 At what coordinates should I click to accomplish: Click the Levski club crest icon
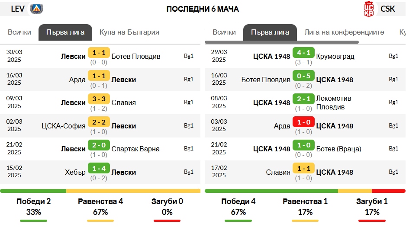(37, 9)
